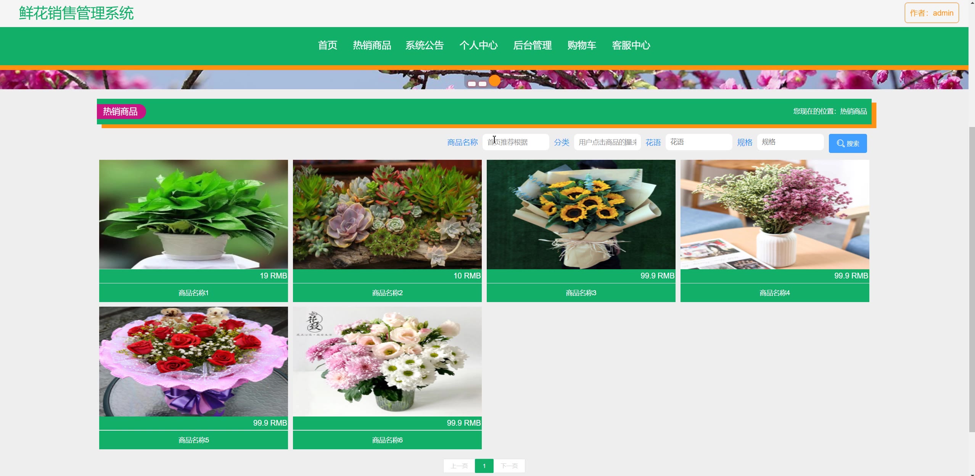Viewport: 975px width, 476px height.
Task: Click the 作者：admin button
Action: pos(931,13)
